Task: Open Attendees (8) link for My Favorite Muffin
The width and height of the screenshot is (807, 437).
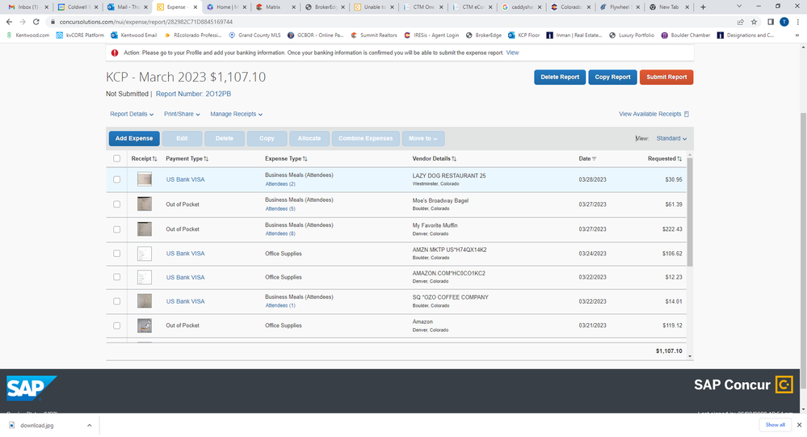Action: 280,233
